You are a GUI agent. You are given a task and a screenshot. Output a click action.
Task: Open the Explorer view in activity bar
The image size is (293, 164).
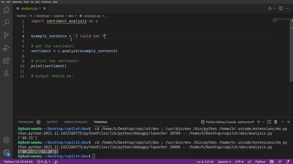6,10
